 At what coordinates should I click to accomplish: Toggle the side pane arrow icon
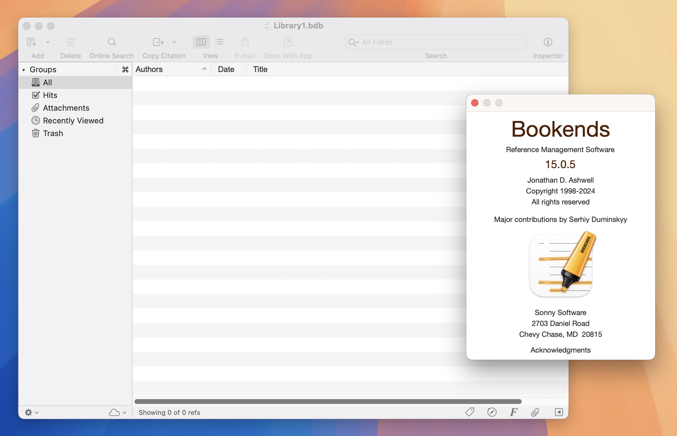click(x=559, y=412)
